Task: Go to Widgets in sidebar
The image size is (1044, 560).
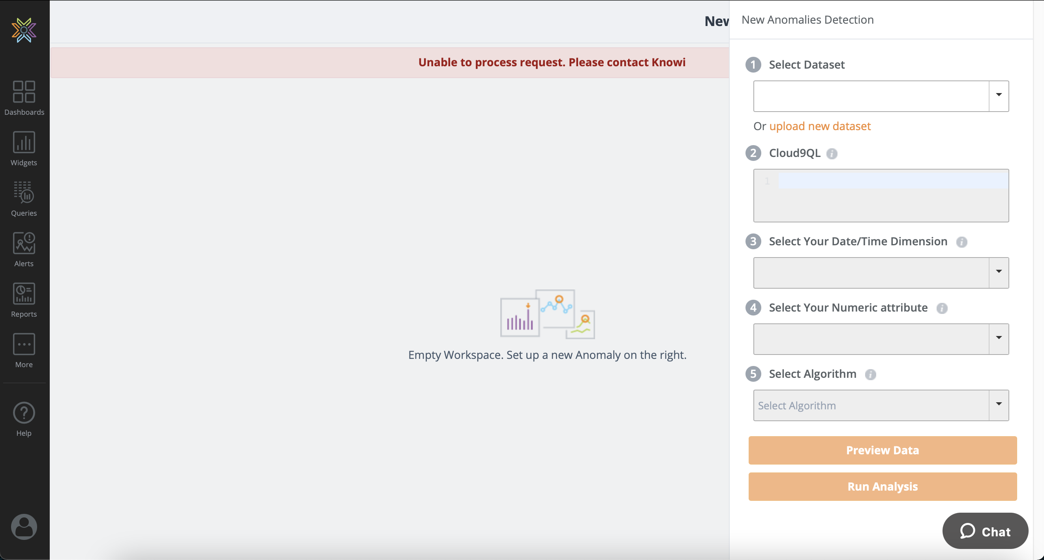Action: [x=24, y=148]
